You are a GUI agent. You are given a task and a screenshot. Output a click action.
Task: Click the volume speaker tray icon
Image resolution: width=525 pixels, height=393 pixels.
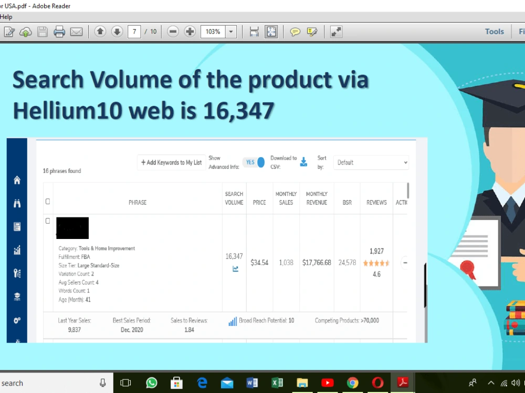click(516, 383)
